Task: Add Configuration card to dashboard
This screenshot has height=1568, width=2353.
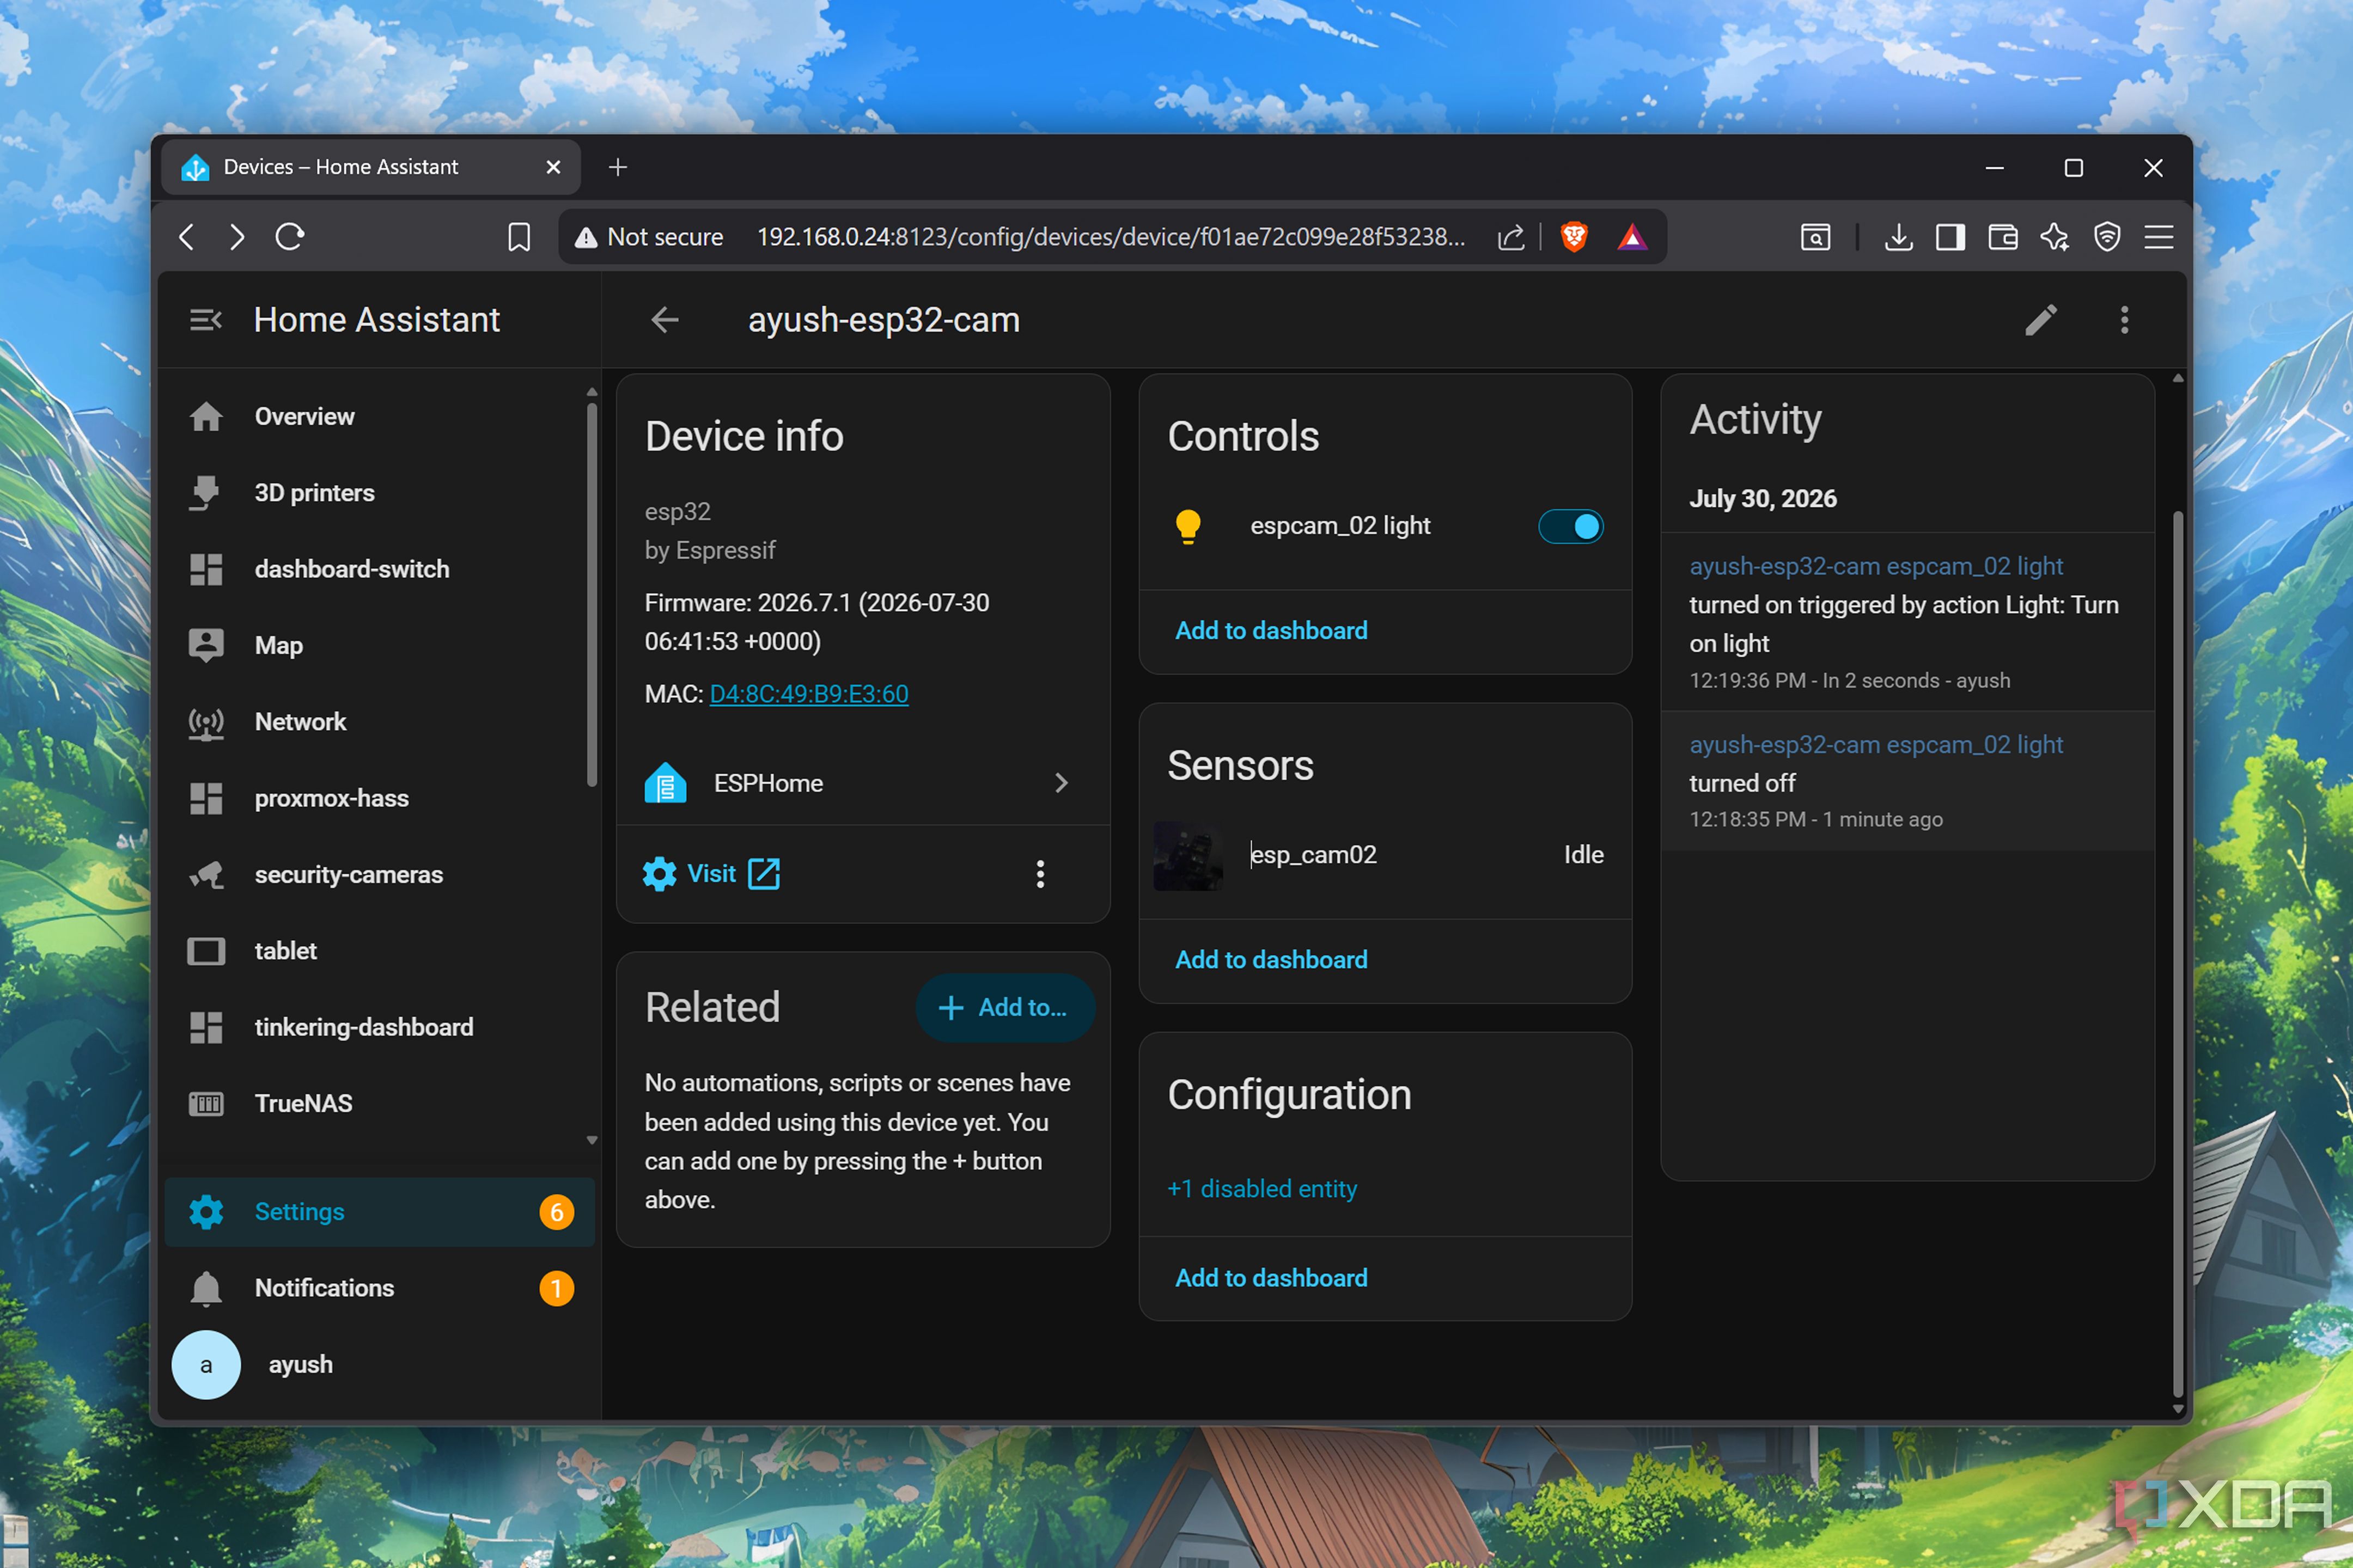Action: pyautogui.click(x=1271, y=1277)
